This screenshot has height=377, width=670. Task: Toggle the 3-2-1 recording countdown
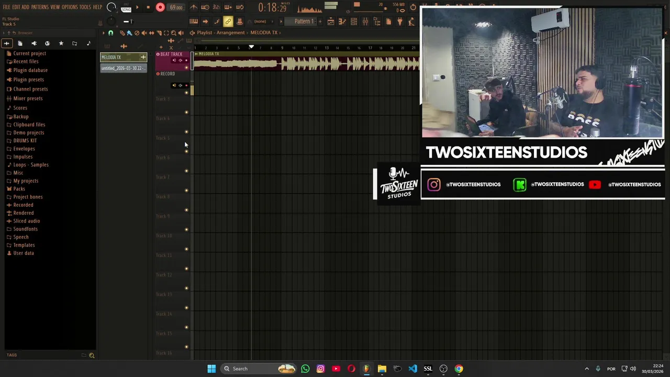(217, 7)
